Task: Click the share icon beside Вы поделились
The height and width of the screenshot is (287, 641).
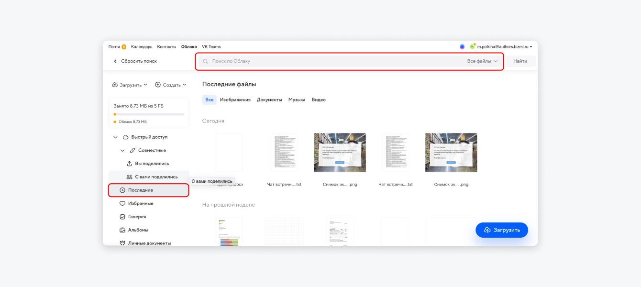Action: pyautogui.click(x=129, y=164)
